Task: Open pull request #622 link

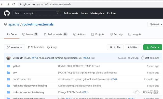Action: coord(86,58)
